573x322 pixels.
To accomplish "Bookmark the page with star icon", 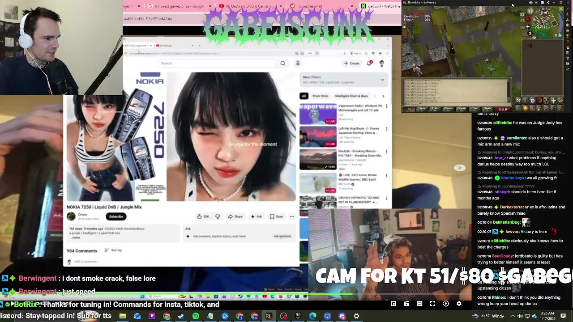I will pyautogui.click(x=317, y=53).
